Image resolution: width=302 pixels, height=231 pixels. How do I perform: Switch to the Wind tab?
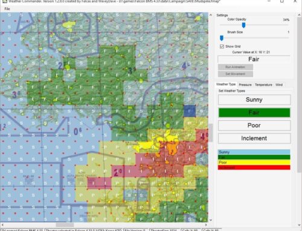click(279, 84)
